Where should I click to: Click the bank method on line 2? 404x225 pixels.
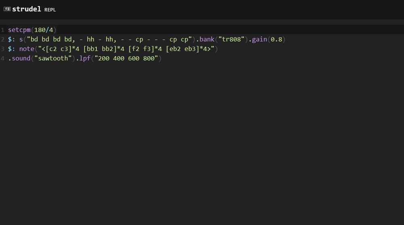click(x=207, y=40)
